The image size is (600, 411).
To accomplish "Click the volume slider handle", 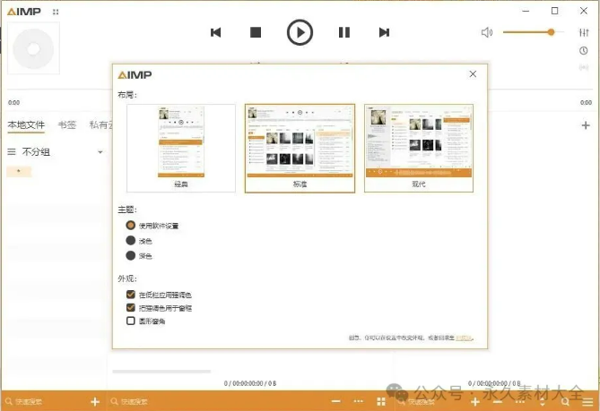I will pos(551,32).
